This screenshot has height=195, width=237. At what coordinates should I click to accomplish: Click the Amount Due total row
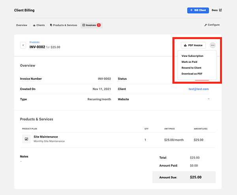click(184, 177)
